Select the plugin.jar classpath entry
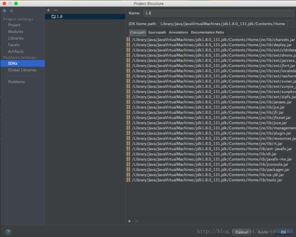Viewport: 296px width, 237px height. tap(211, 133)
